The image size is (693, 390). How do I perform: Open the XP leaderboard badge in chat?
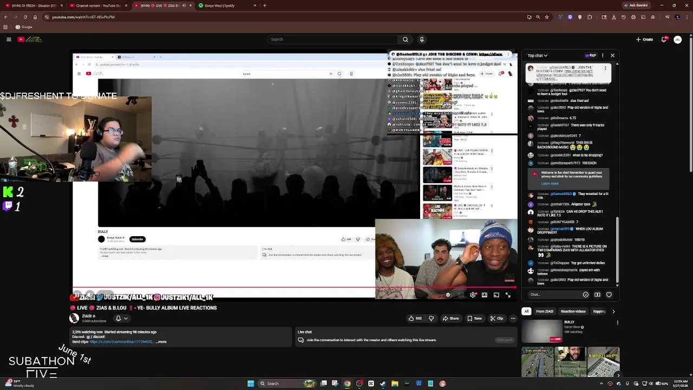590,55
